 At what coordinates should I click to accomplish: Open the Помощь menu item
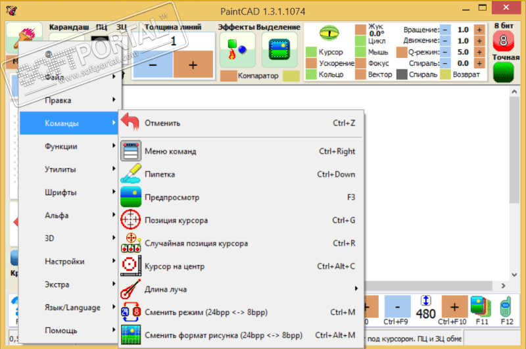click(x=68, y=330)
